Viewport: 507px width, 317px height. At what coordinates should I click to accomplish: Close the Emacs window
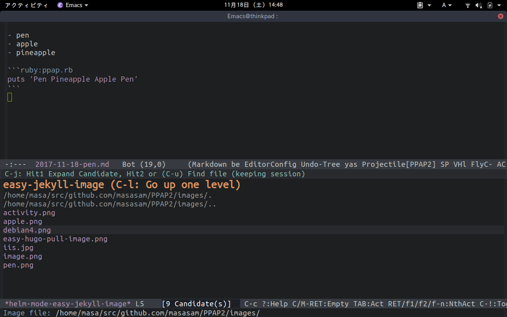coord(501,16)
